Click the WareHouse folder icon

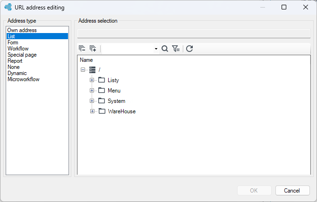tap(102, 111)
